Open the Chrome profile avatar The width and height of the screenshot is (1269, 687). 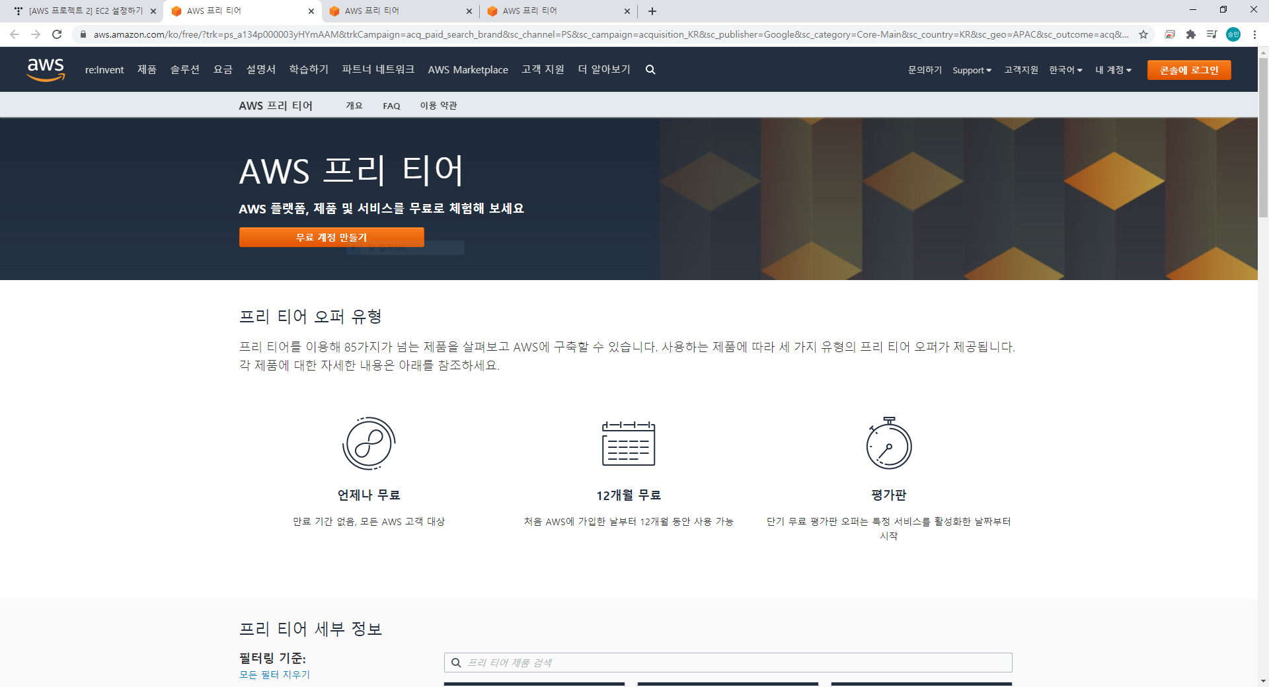1233,34
